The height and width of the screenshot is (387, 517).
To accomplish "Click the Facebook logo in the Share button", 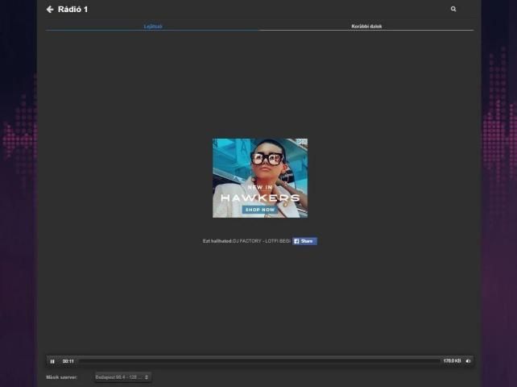I will click(296, 241).
